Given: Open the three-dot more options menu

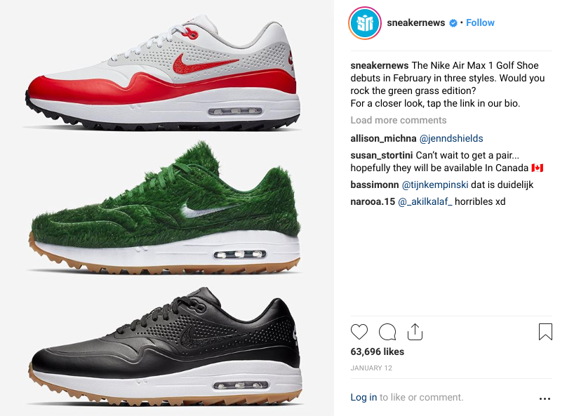Looking at the screenshot, I should pos(545,398).
